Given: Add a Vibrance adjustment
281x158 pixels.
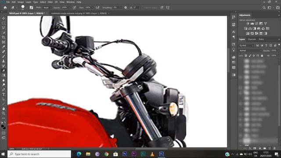Looking at the screenshot, I should [x=265, y=23].
